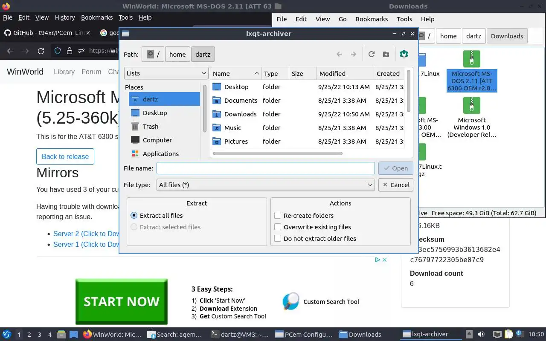Screen dimensions: 546x341
Task: Open View menu in Downloads file manager
Action: [x=323, y=19]
